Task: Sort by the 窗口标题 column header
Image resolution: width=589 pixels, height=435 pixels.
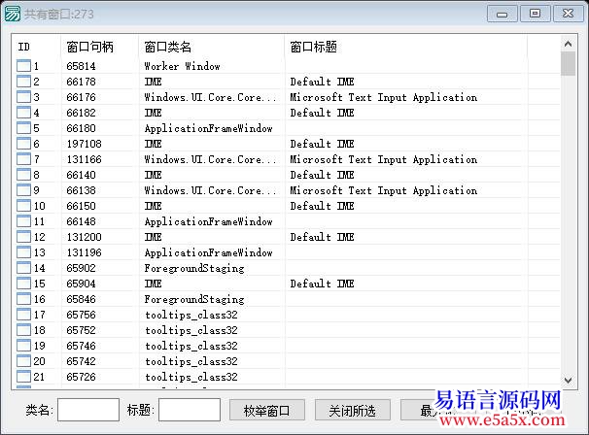Action: coord(406,47)
